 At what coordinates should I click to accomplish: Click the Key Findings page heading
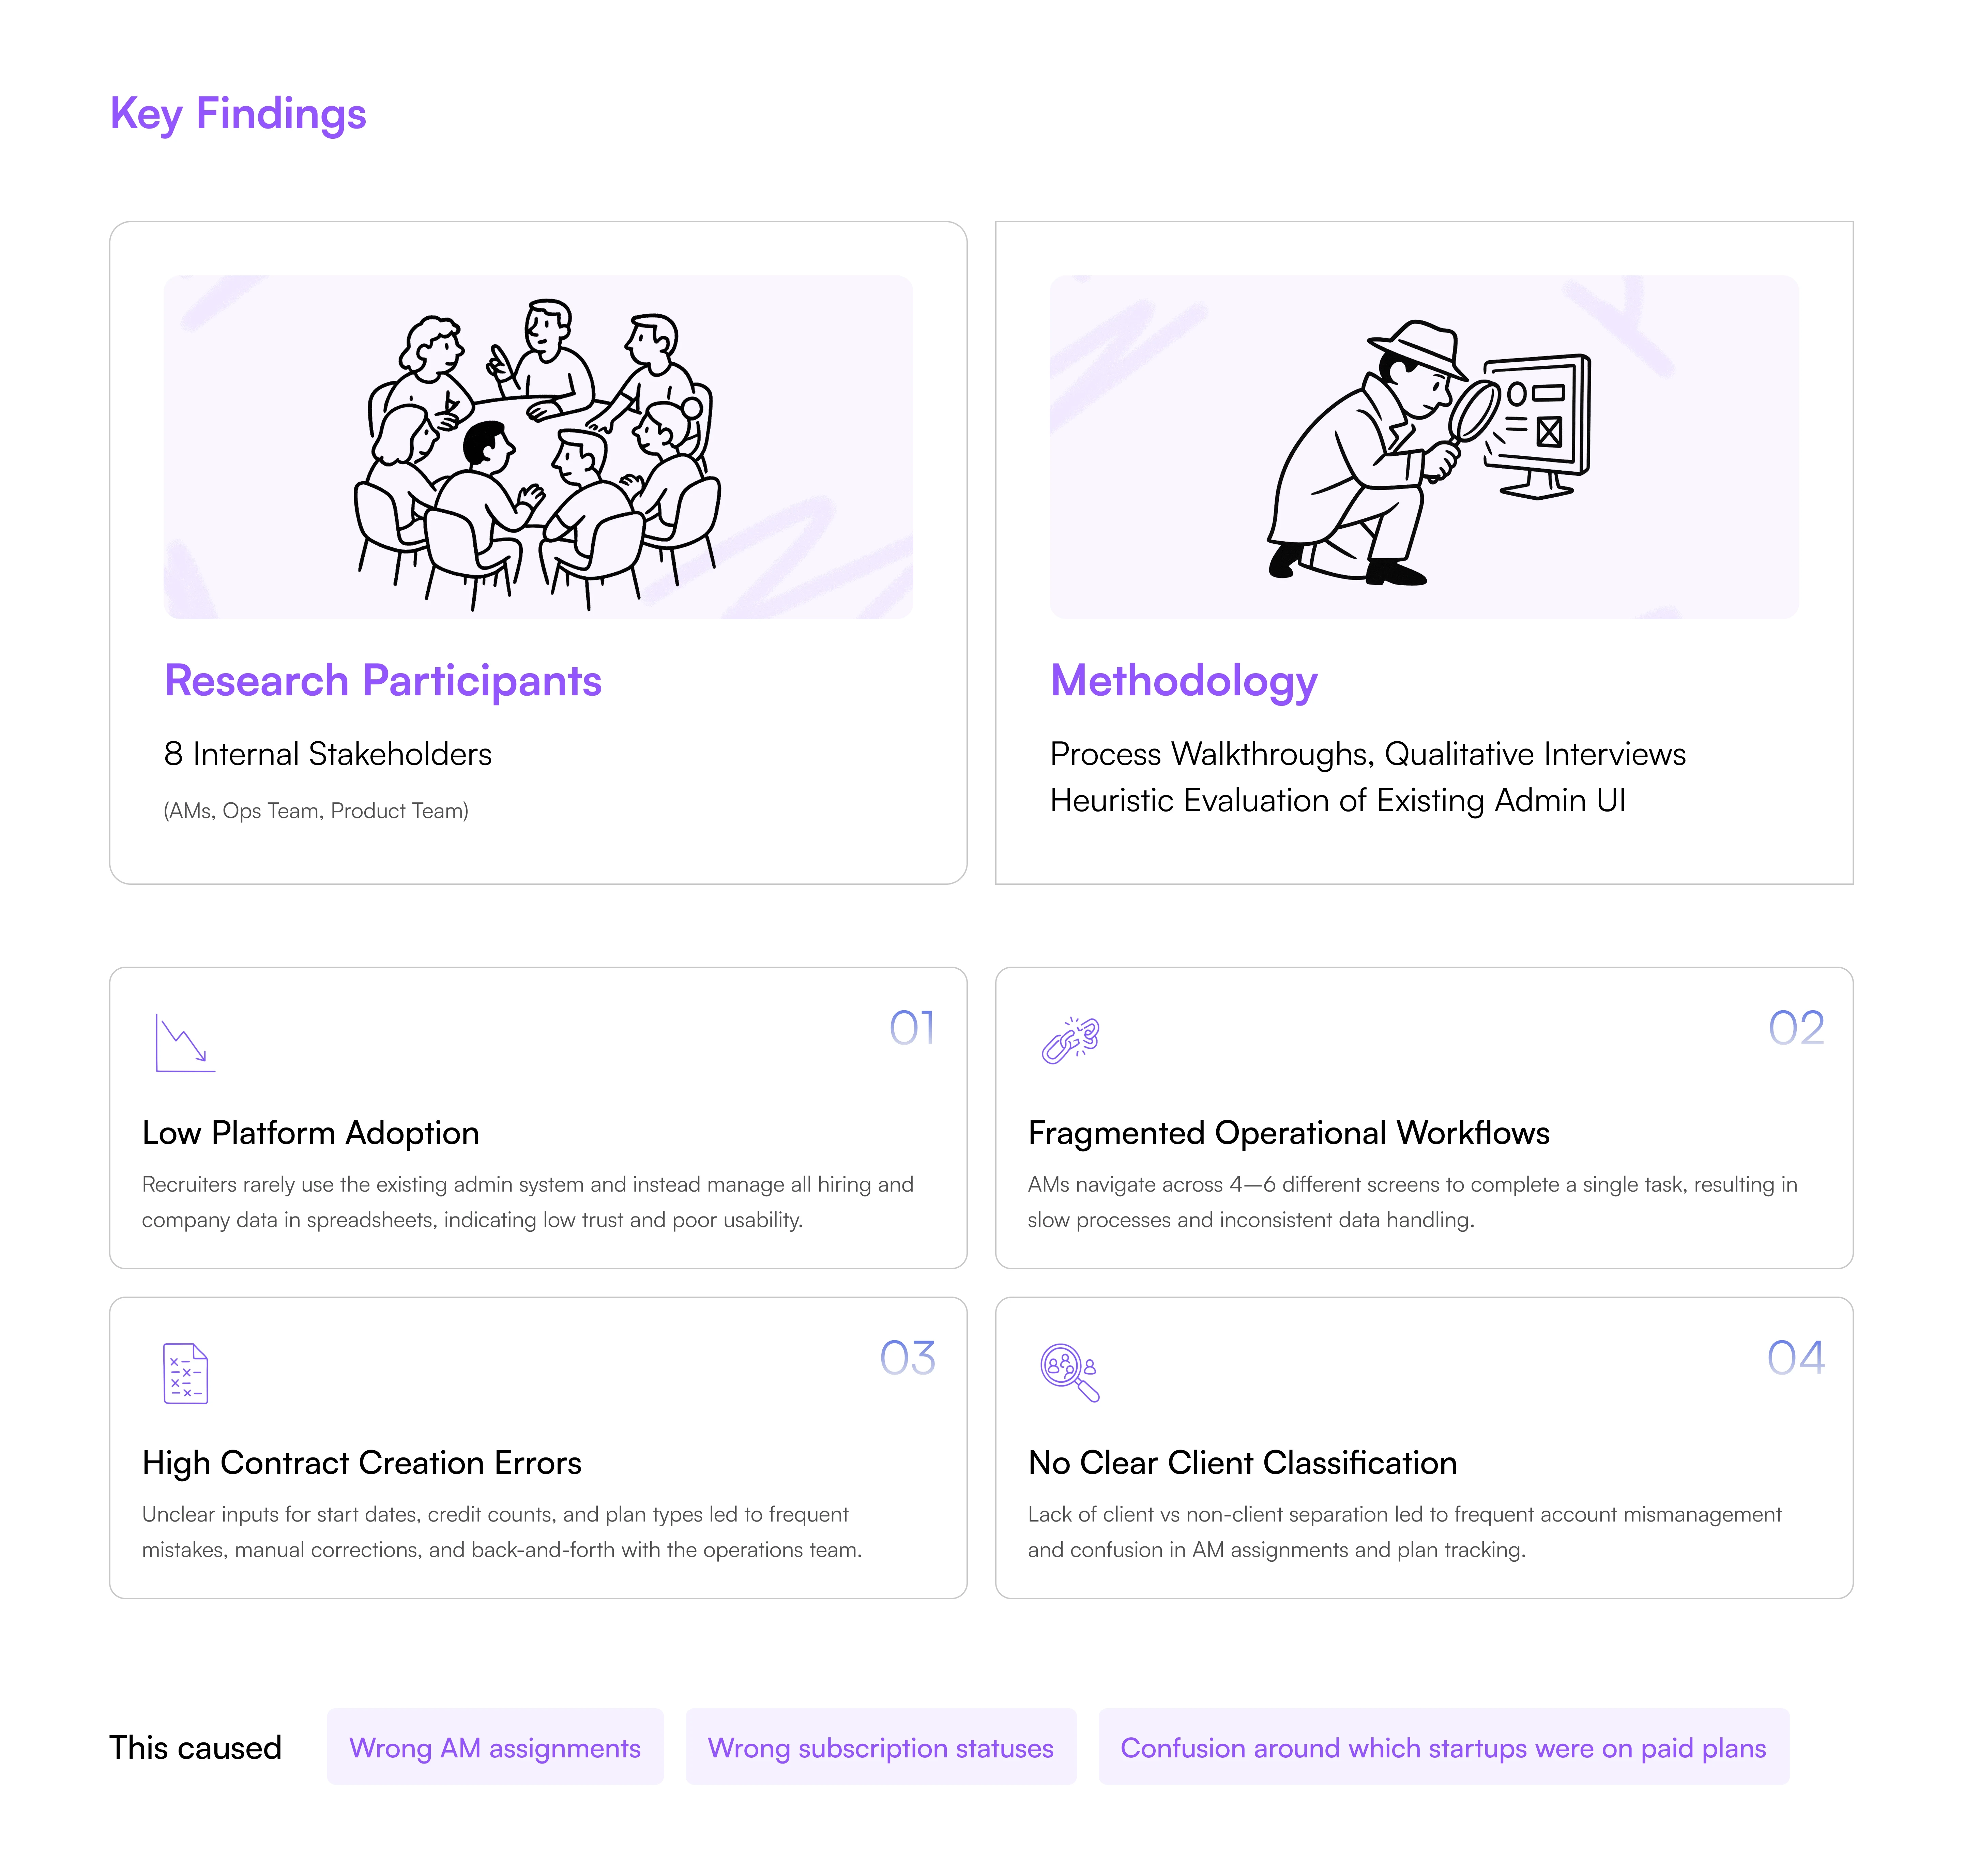pyautogui.click(x=238, y=114)
